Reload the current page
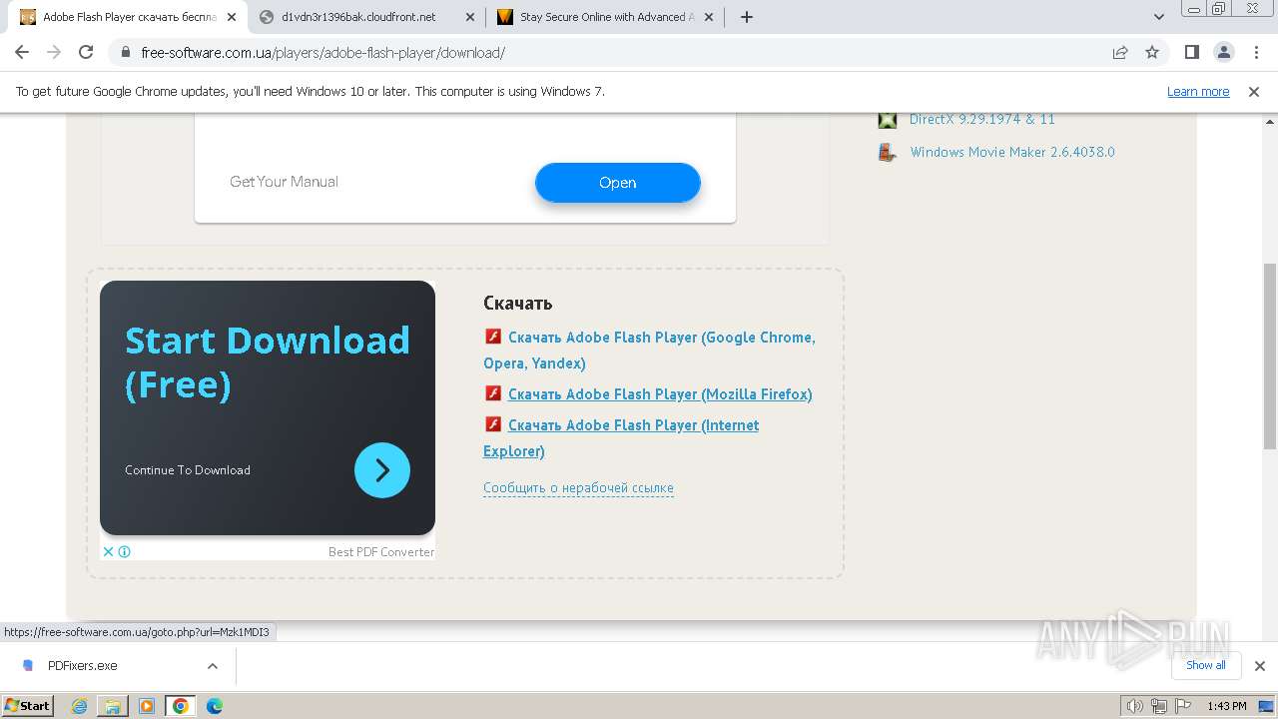This screenshot has height=719, width=1278. tap(86, 52)
